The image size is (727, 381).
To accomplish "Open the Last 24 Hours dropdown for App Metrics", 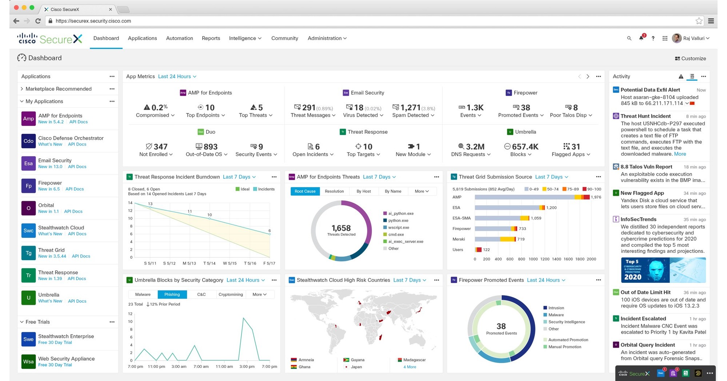I will tap(177, 76).
